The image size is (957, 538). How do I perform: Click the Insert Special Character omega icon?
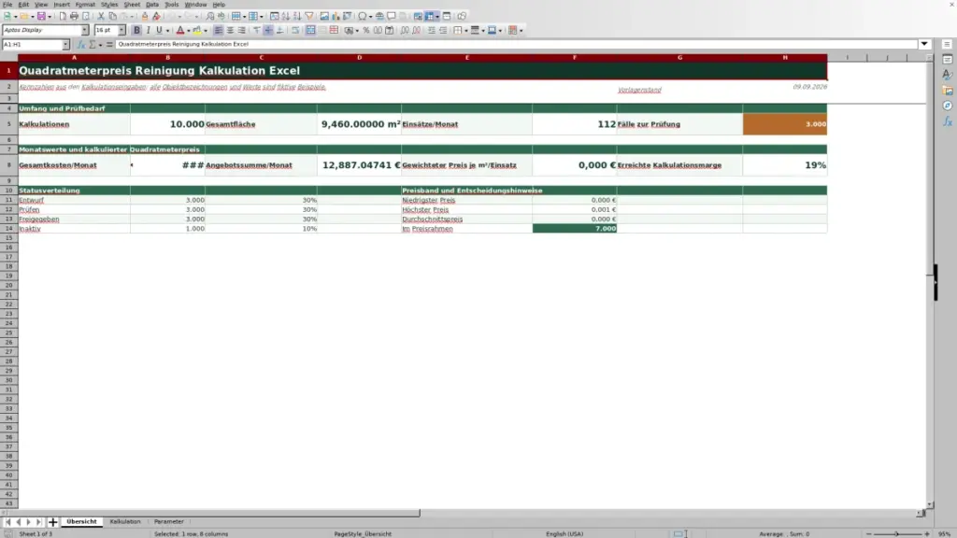tap(363, 17)
